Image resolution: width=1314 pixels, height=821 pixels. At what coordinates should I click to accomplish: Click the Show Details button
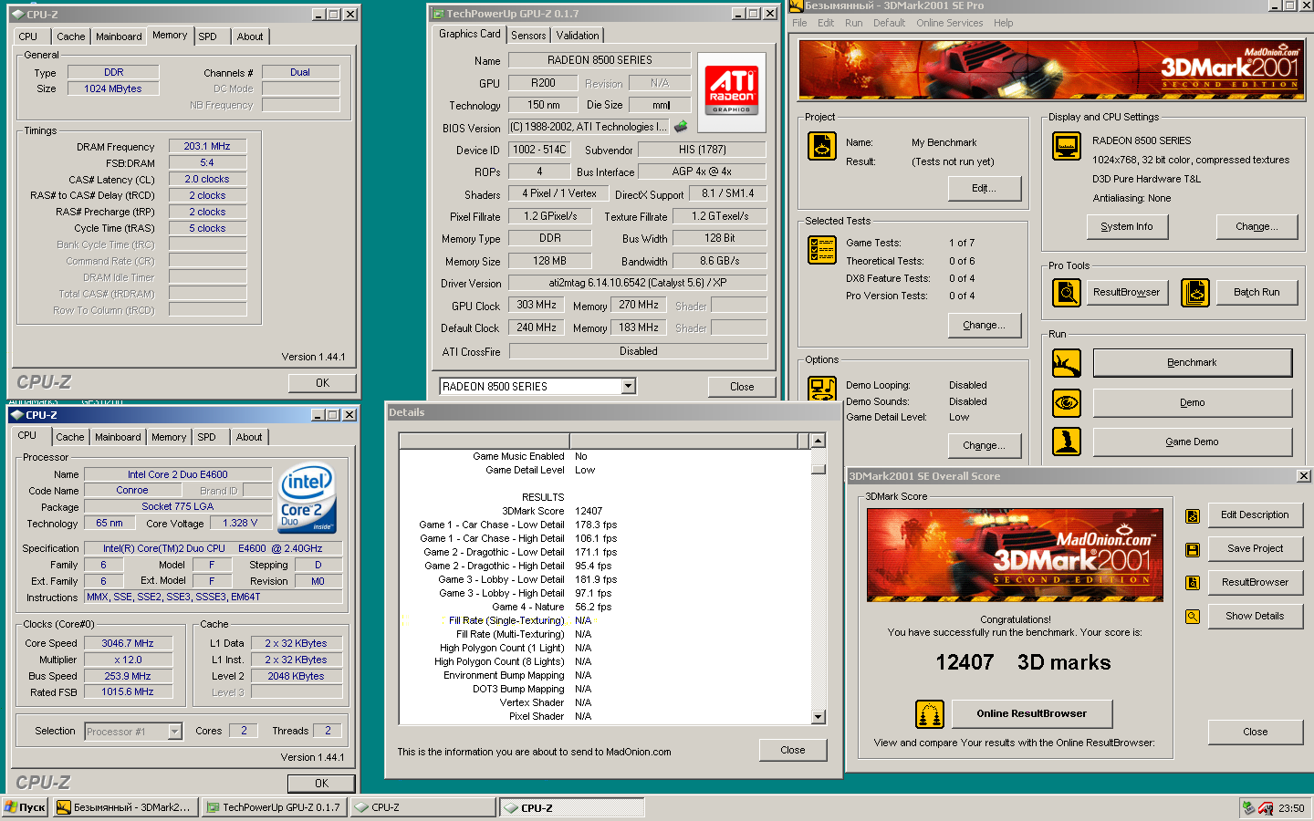[1255, 616]
